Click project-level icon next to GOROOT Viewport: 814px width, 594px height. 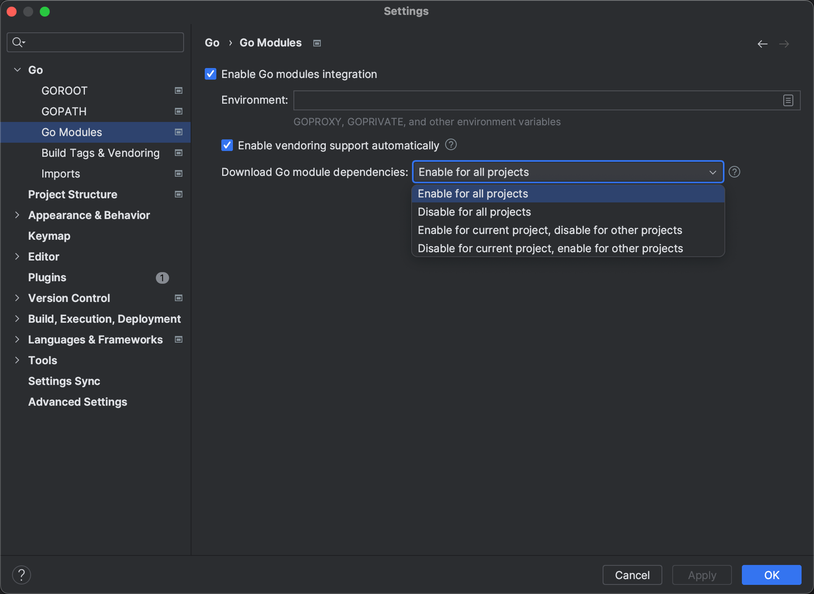click(x=179, y=90)
